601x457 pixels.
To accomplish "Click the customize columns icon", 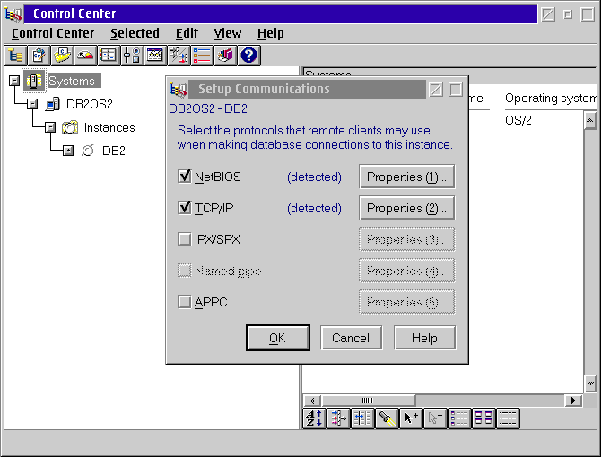I will (x=362, y=418).
